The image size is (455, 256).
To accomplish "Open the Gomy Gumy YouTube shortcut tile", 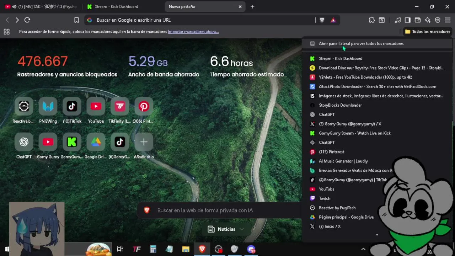I will coord(48,142).
